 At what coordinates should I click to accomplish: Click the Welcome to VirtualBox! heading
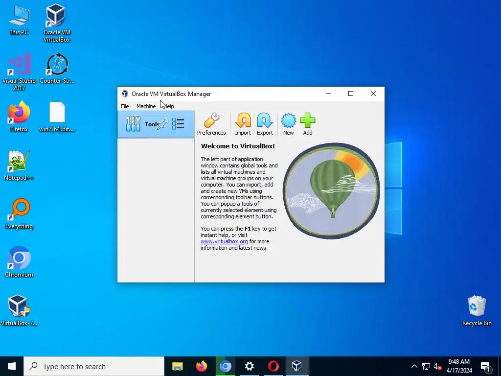click(238, 146)
